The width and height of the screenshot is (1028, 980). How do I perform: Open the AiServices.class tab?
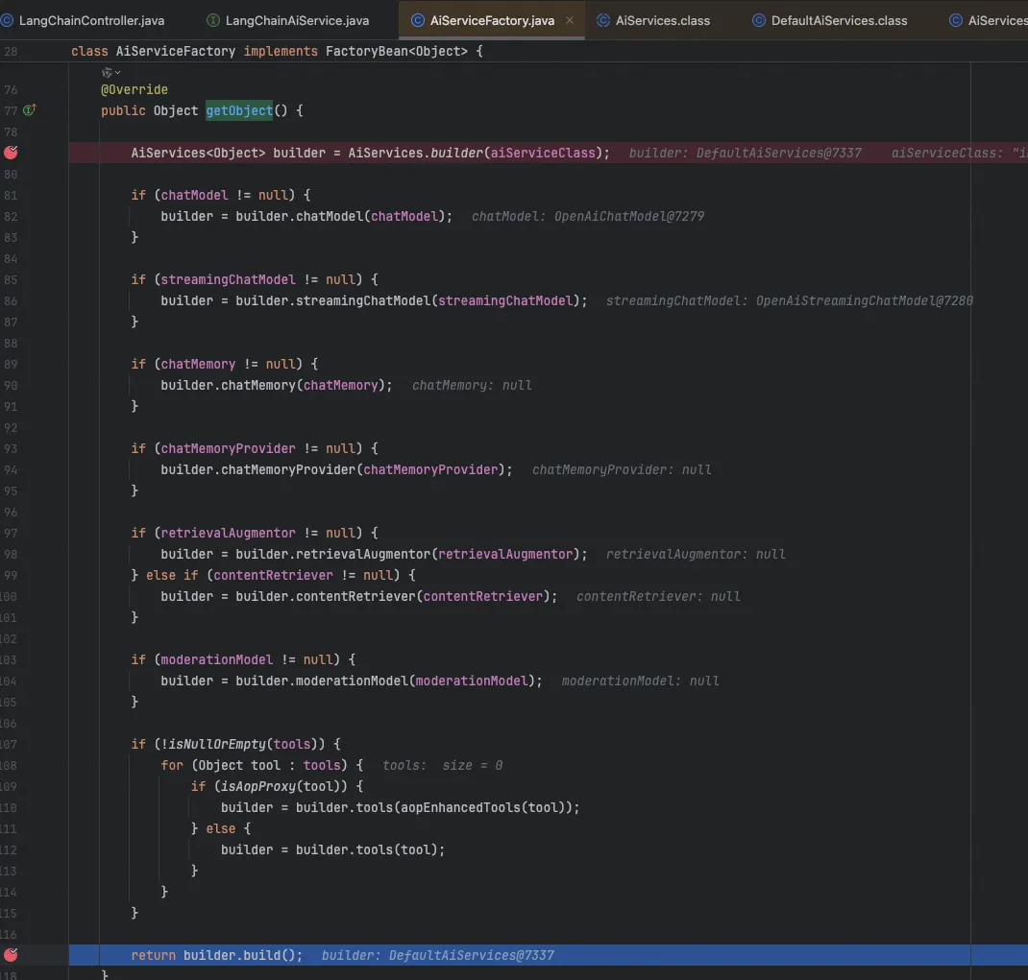(662, 20)
